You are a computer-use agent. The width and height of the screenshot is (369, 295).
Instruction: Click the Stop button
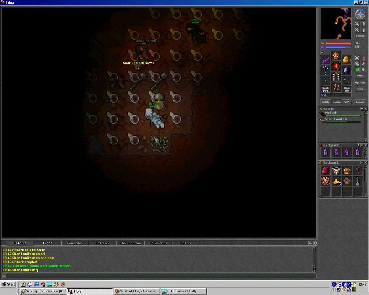click(360, 76)
